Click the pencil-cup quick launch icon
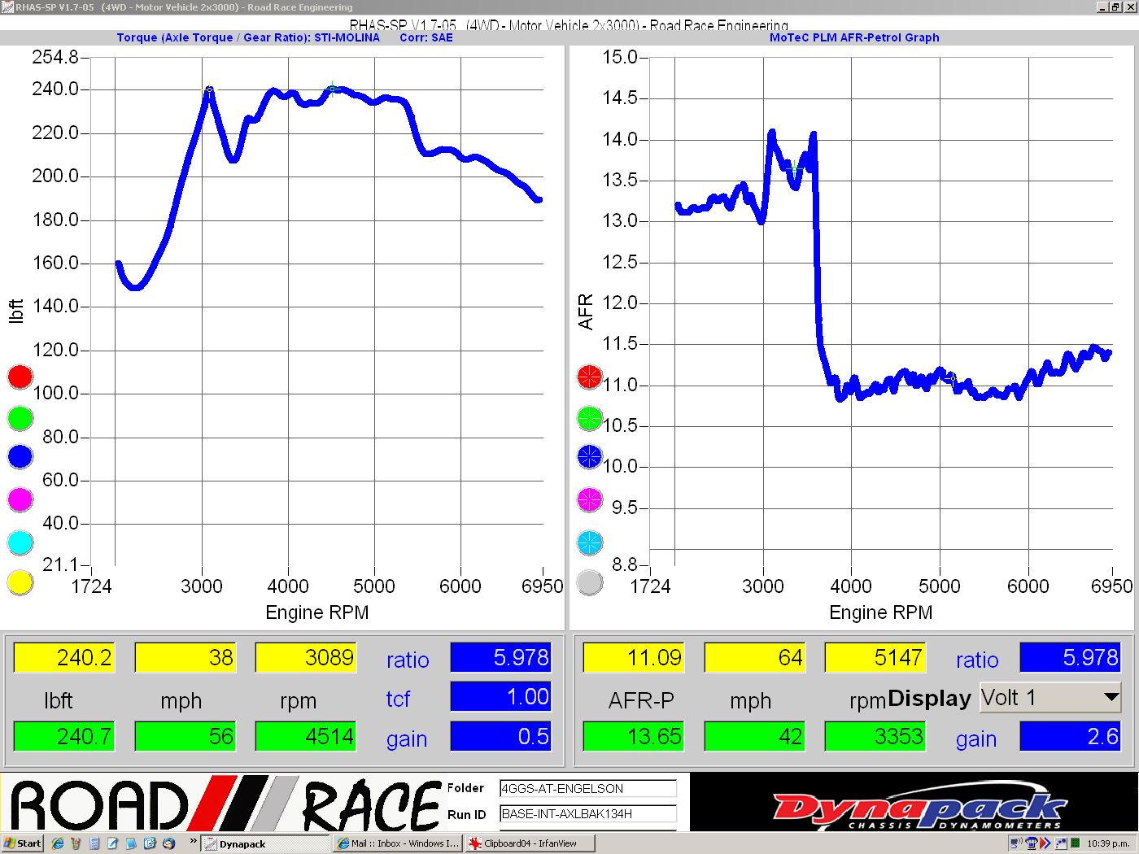Image resolution: width=1139 pixels, height=854 pixels. (x=76, y=843)
